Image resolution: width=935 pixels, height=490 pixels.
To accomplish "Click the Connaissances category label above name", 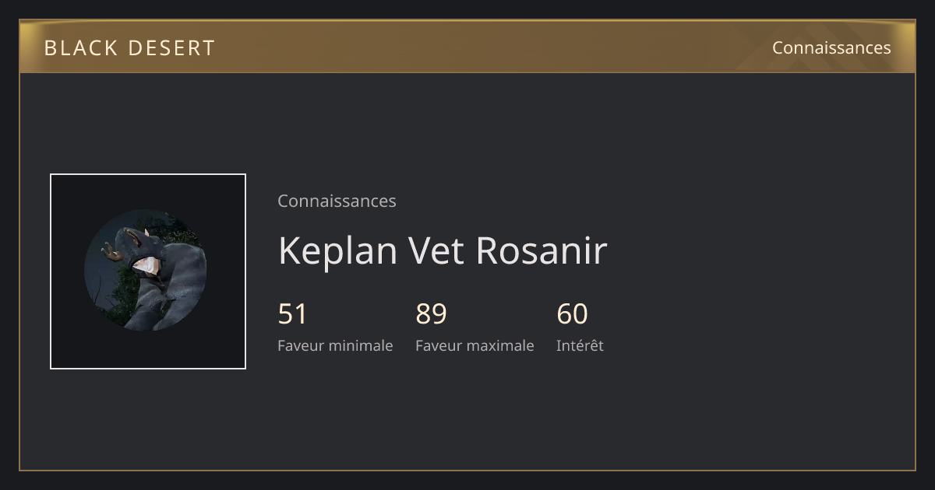I will [337, 201].
